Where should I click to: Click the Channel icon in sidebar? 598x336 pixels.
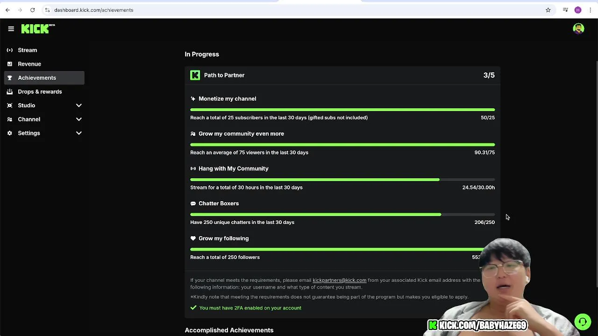click(10, 119)
